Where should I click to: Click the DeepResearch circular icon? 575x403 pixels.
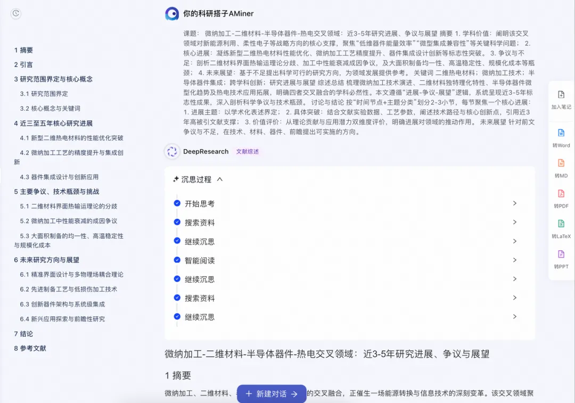(172, 152)
